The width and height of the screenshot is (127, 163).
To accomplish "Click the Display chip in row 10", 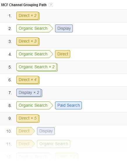I will click(x=46, y=131).
